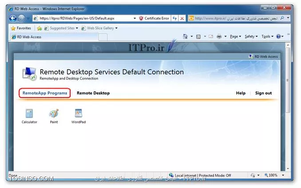Click the scroll up arrow
Screen dimensions: 301x188
point(288,45)
